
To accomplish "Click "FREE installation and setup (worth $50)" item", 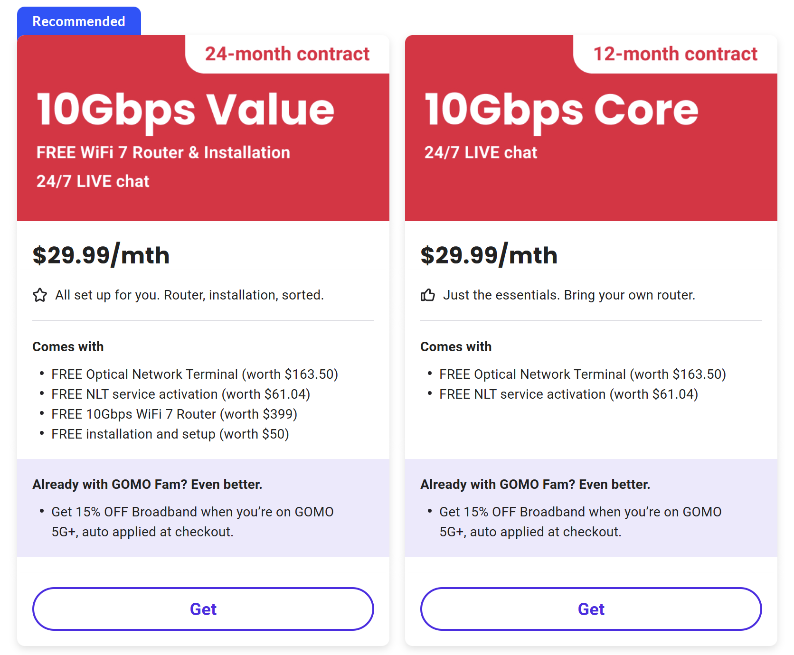I will click(170, 434).
